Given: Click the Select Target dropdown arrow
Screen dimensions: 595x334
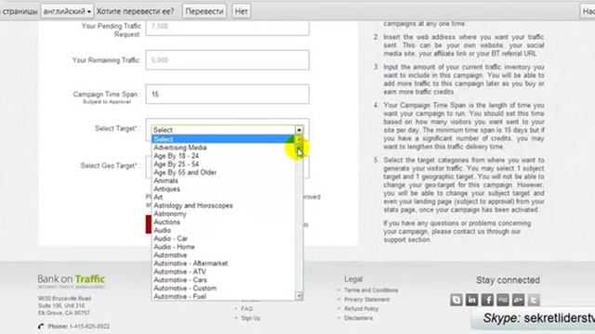Looking at the screenshot, I should [299, 130].
